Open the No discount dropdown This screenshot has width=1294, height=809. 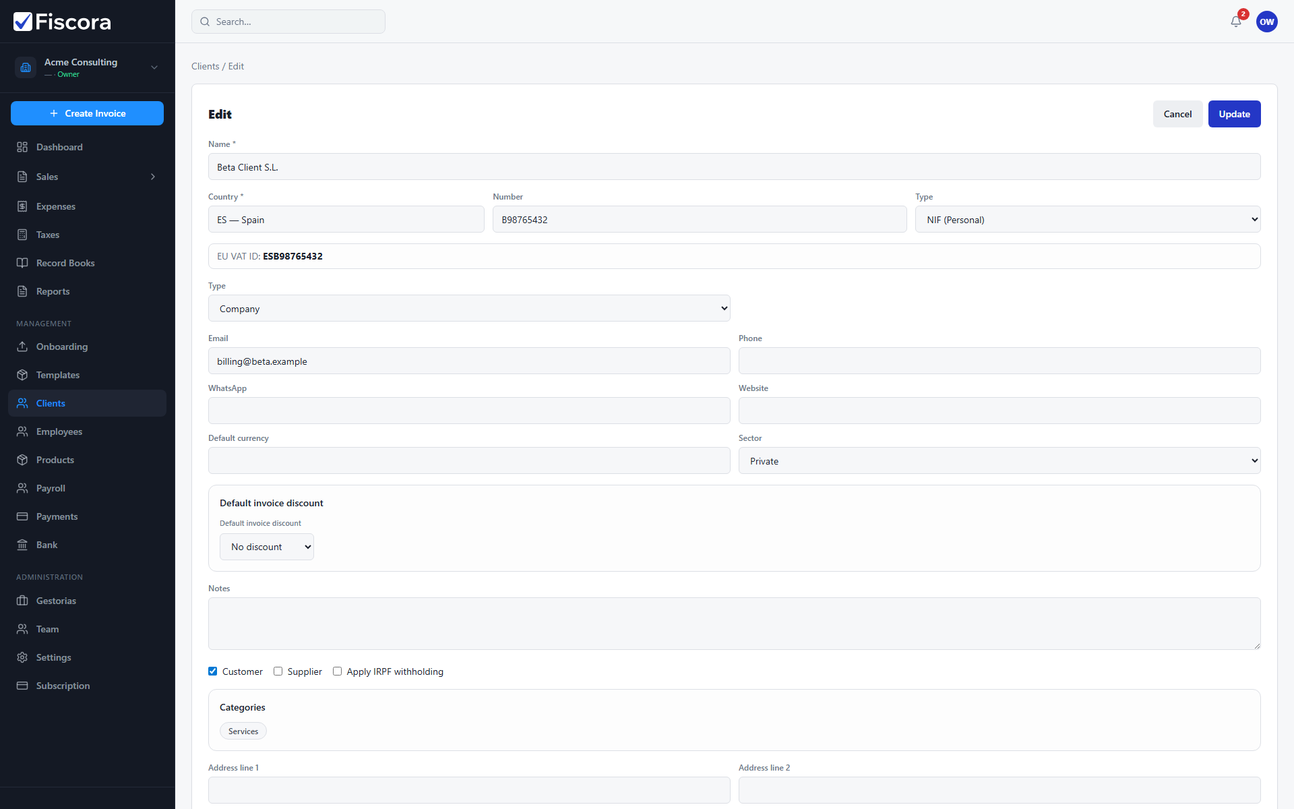pyautogui.click(x=266, y=547)
